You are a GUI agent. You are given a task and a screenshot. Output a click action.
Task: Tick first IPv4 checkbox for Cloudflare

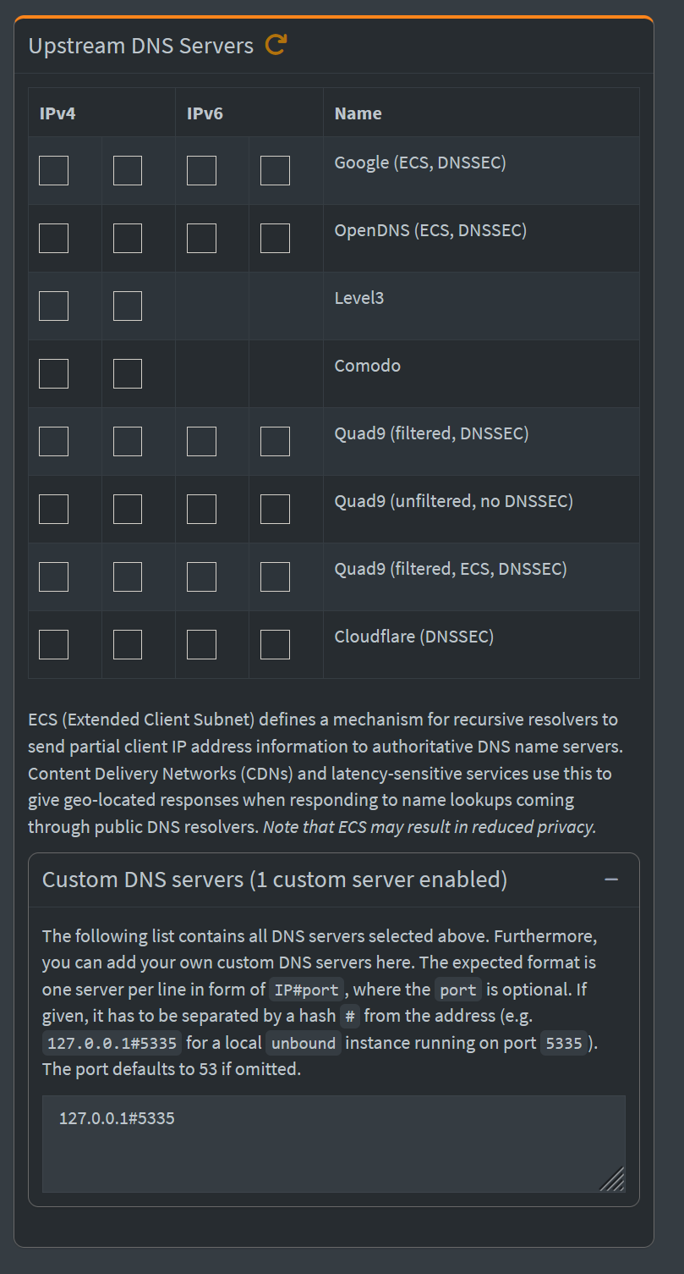coord(53,644)
